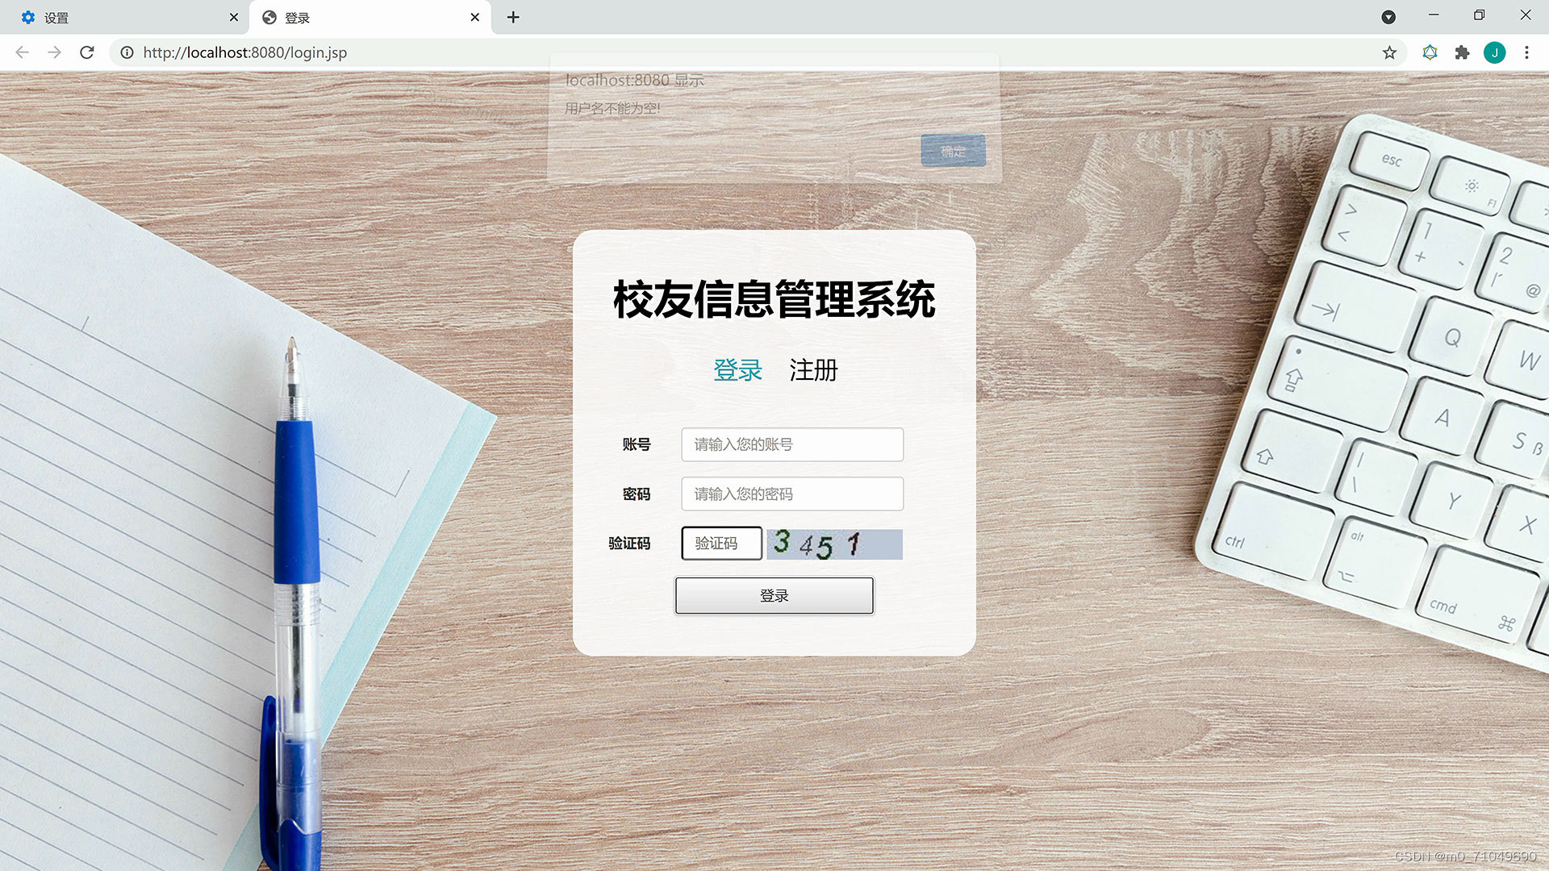Open the Extensions puzzle-piece icon
The height and width of the screenshot is (871, 1549).
coord(1463,52)
